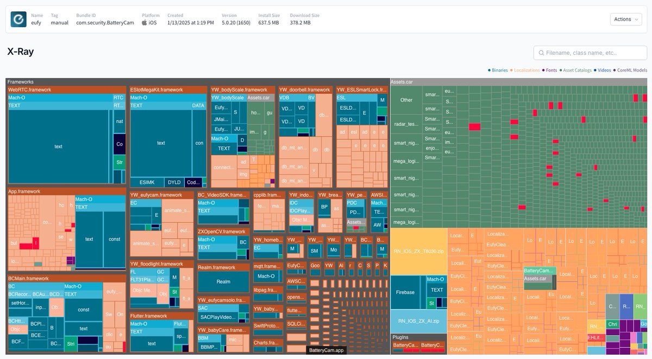Click the const block in BCMain.framework

click(x=84, y=310)
